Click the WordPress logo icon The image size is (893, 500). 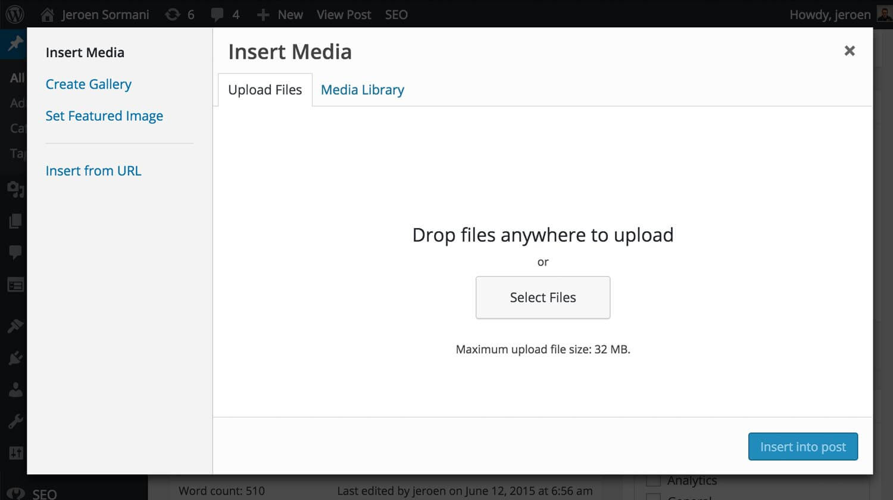(x=15, y=14)
